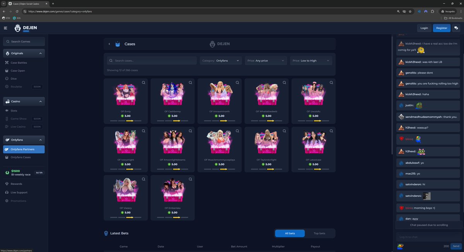
Task: Preview OF Emberiska case magnifier
Action: 190,179
